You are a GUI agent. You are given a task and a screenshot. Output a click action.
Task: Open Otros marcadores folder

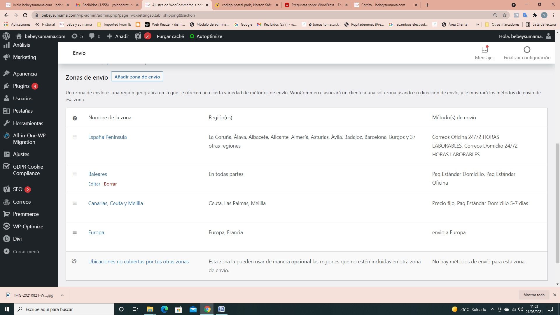[x=502, y=24]
